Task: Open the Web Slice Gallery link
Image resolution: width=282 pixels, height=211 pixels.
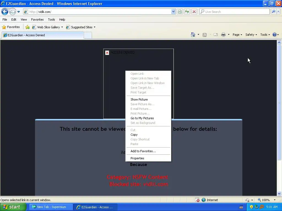Action: point(46,27)
